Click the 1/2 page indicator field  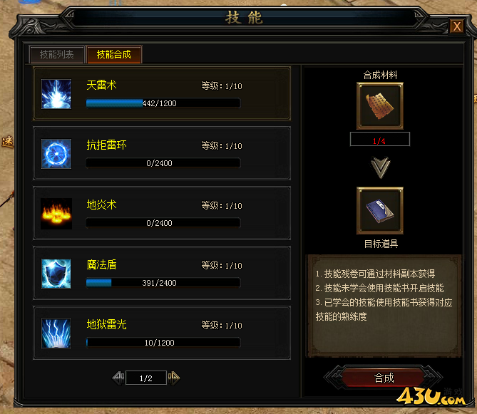tap(146, 378)
